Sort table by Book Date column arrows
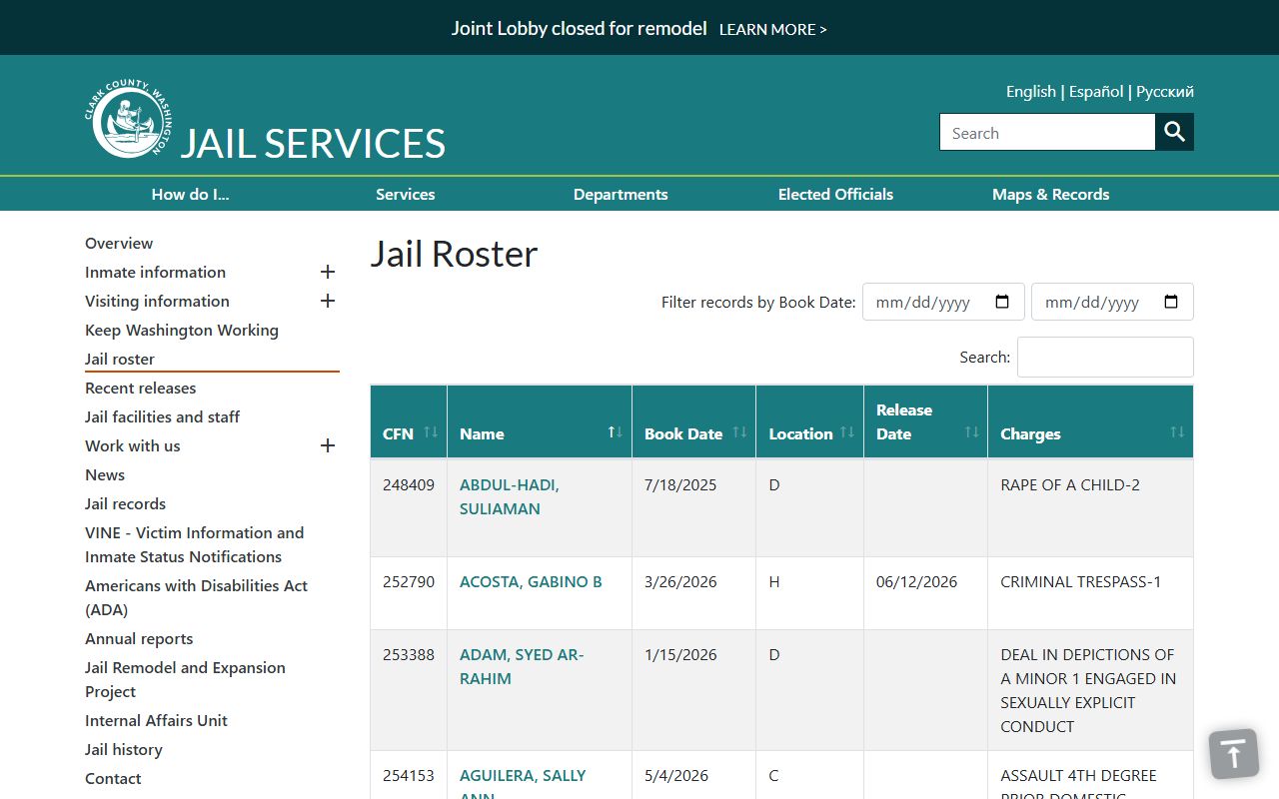The image size is (1279, 799). [739, 432]
